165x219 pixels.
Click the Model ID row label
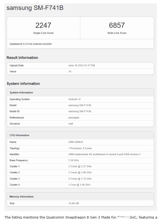click(x=15, y=111)
